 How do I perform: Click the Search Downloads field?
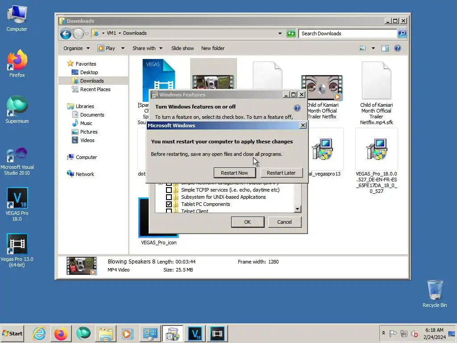click(x=348, y=33)
